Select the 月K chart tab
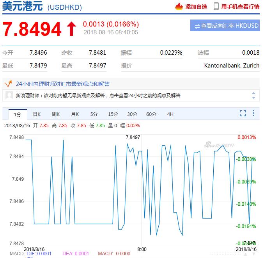 (x=75, y=114)
